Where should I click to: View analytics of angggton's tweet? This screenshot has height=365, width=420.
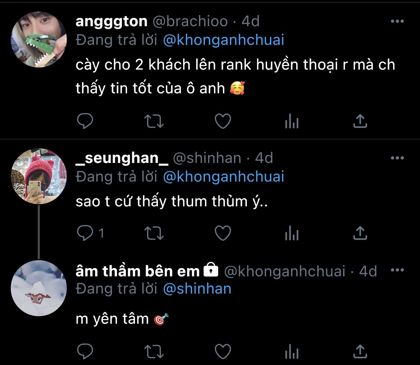point(292,121)
